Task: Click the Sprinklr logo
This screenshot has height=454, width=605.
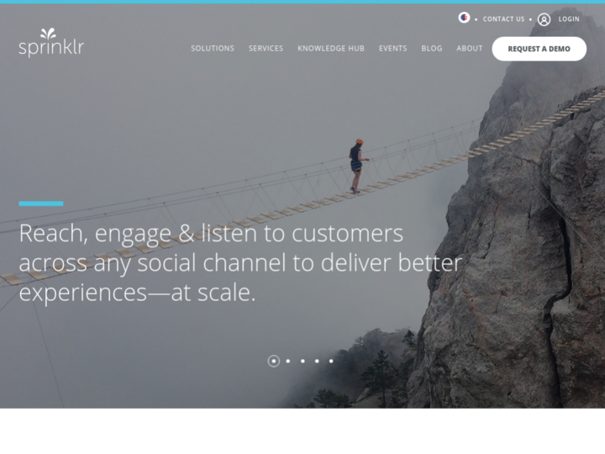Action: pyautogui.click(x=51, y=43)
